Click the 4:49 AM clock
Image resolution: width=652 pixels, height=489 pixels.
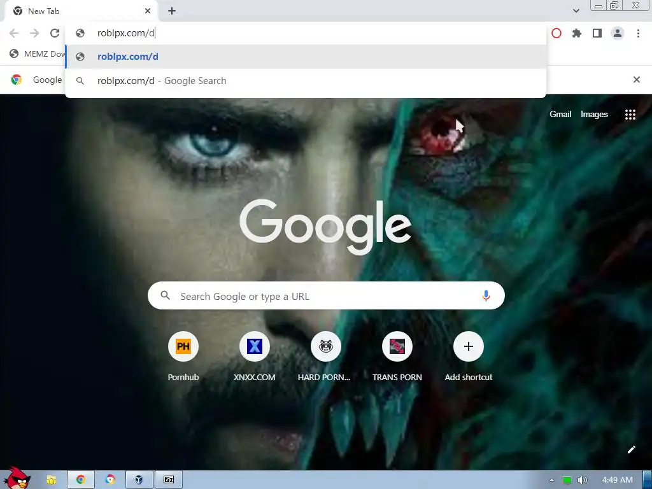click(617, 480)
